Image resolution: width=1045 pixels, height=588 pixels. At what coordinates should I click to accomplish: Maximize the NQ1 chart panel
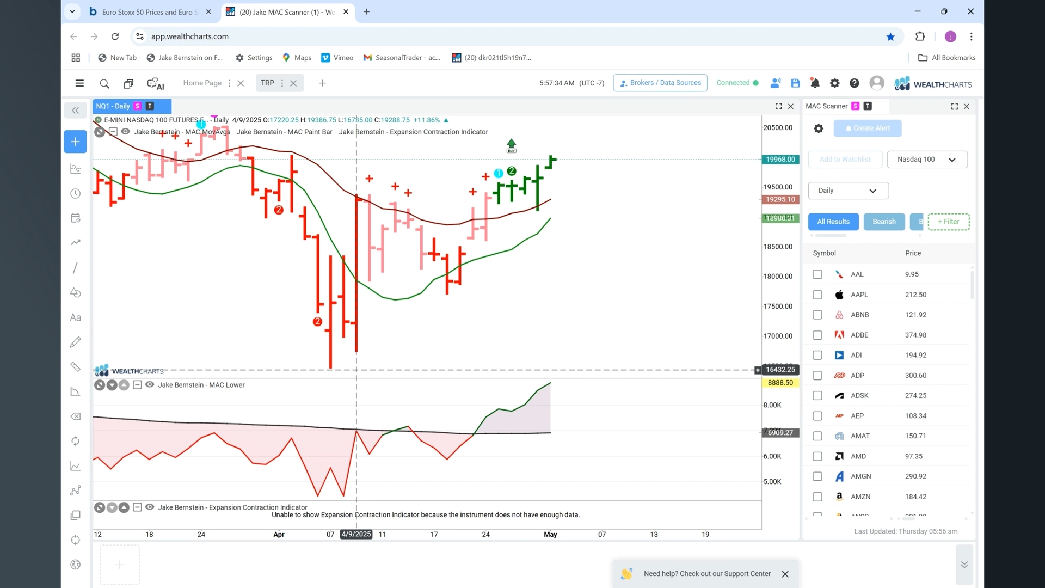[x=778, y=106]
